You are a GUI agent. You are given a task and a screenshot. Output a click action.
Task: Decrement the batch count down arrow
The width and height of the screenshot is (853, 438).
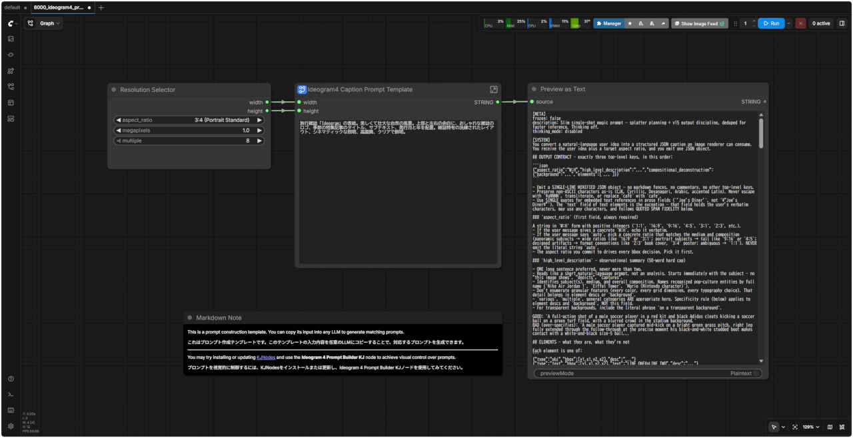tap(754, 26)
